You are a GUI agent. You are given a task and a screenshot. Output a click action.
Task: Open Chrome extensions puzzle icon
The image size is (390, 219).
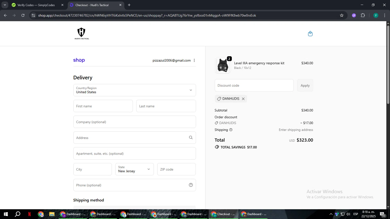coord(363,15)
